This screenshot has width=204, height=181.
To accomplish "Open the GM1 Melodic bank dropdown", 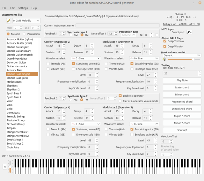I will tap(26, 20).
